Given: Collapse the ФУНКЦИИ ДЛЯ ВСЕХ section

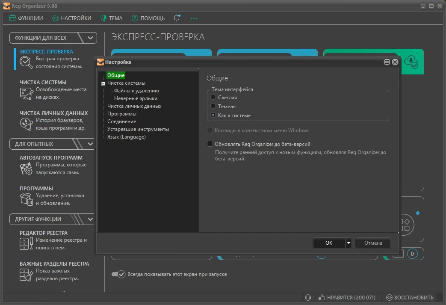Looking at the screenshot, I should coord(91,38).
